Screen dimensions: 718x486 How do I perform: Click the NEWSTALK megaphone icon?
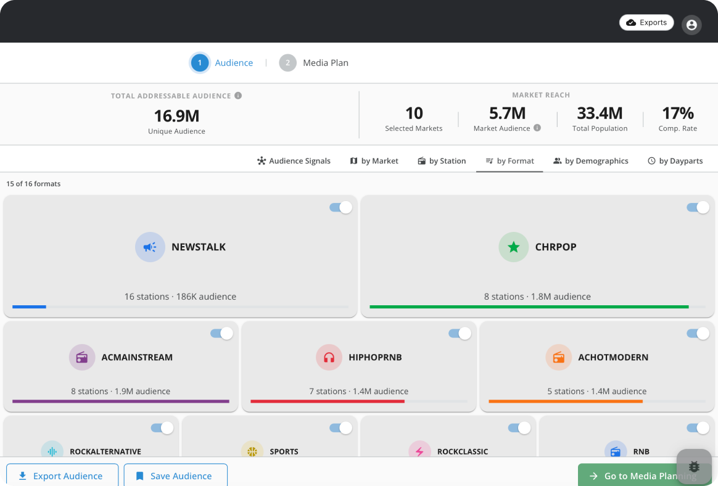150,247
